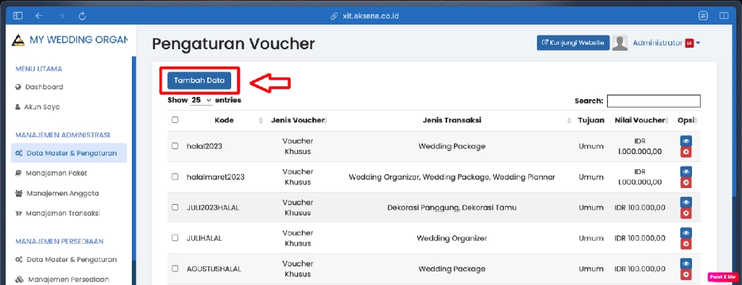Tick the select-all checkbox in table header
This screenshot has width=742, height=285.
click(x=175, y=120)
